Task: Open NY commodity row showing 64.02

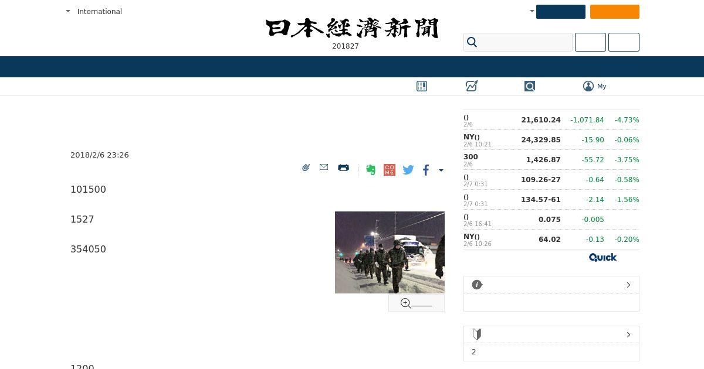Action: [551, 240]
